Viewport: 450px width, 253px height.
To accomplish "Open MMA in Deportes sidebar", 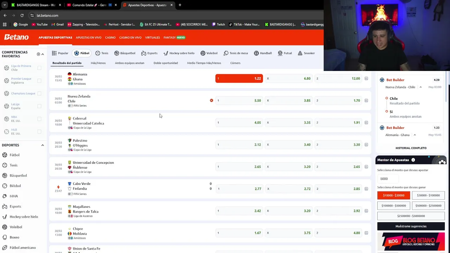I will click(14, 196).
